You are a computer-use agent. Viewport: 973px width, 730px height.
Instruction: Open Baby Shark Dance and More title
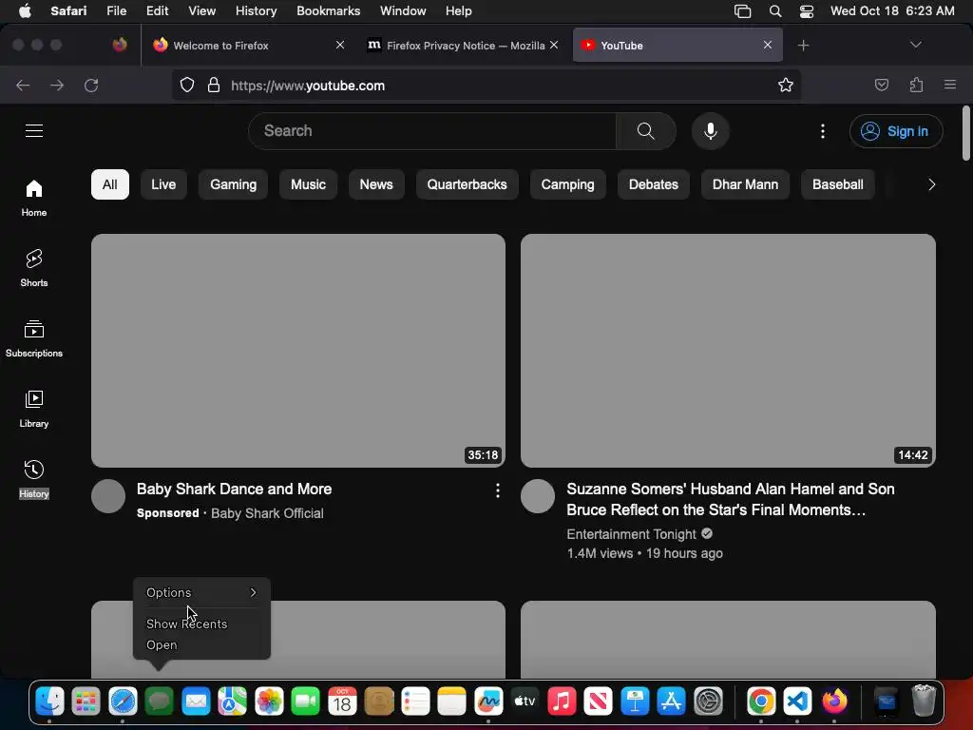point(235,490)
